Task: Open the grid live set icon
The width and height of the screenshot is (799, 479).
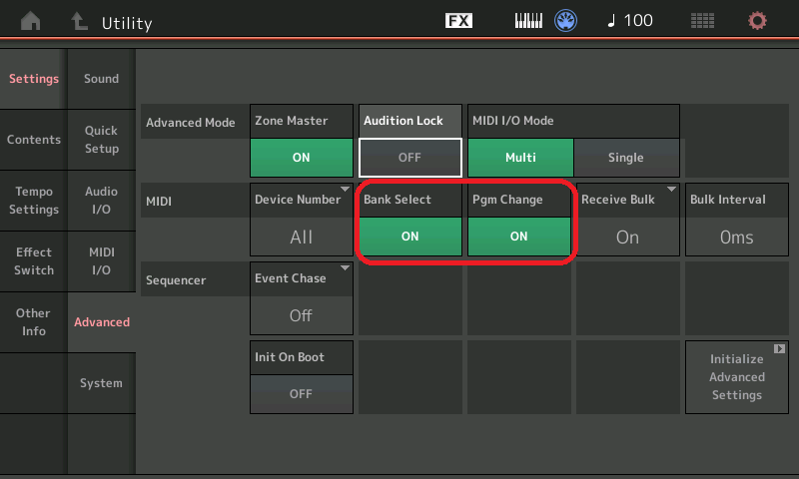Action: tap(702, 21)
